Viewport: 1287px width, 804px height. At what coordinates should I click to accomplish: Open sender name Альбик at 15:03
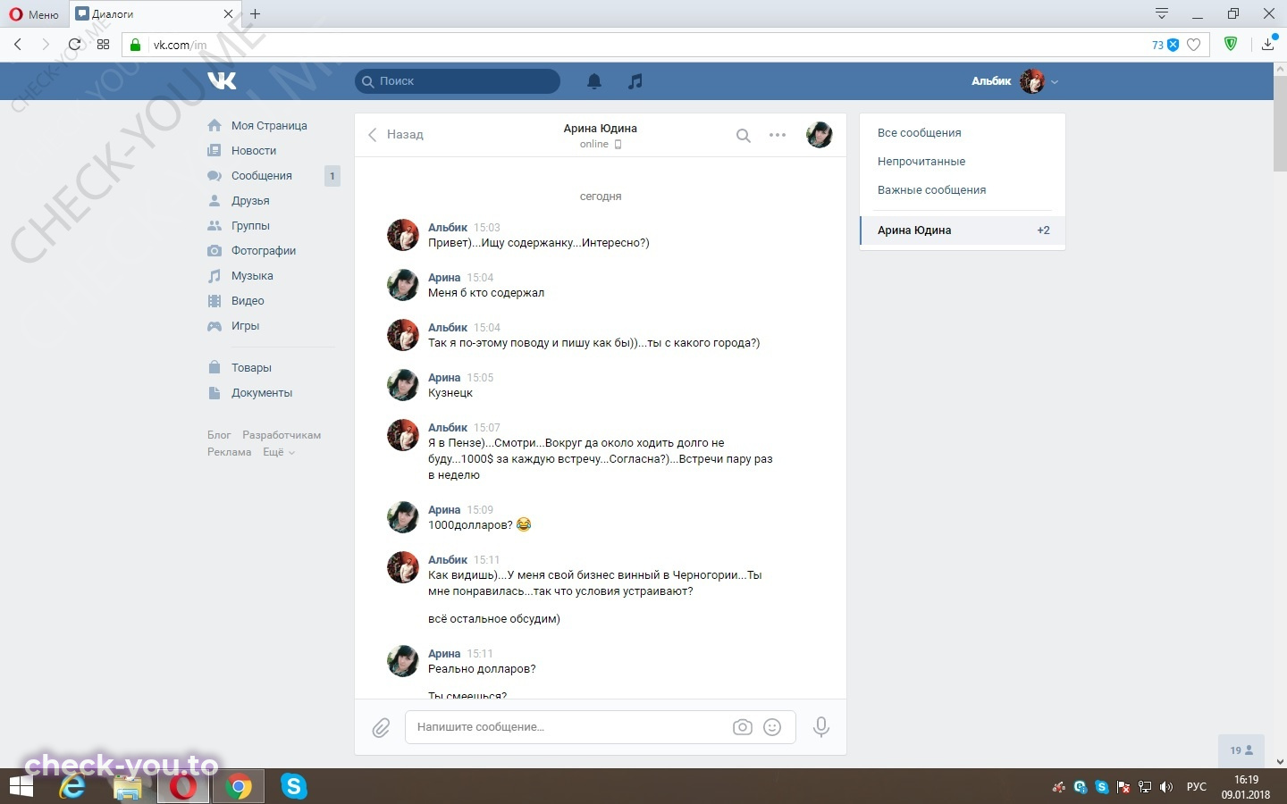tap(448, 228)
